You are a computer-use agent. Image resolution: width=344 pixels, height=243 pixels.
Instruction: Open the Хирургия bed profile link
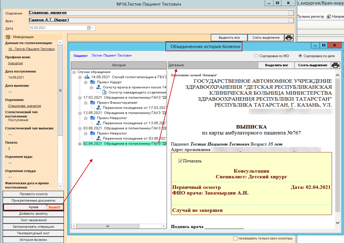(15, 63)
